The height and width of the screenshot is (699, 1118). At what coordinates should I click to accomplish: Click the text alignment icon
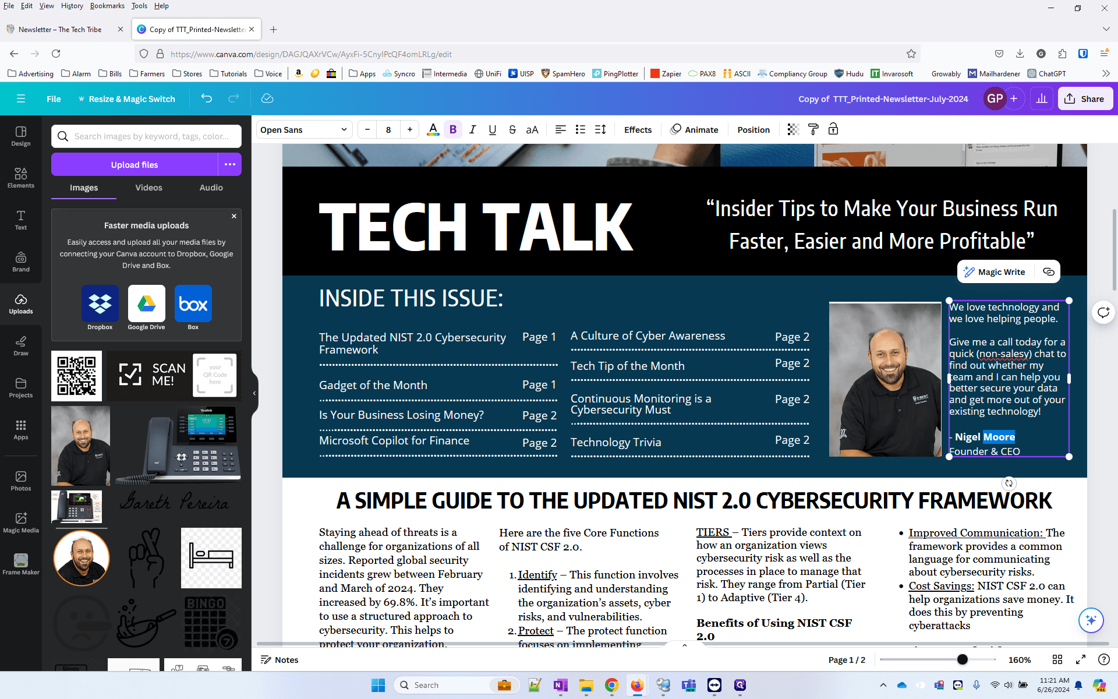click(560, 129)
